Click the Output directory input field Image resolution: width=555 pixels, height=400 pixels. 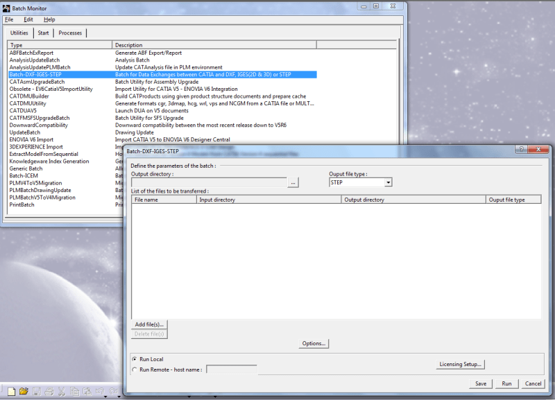(209, 182)
